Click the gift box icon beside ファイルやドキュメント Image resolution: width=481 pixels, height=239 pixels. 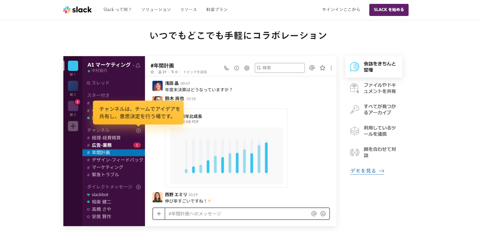tap(355, 88)
